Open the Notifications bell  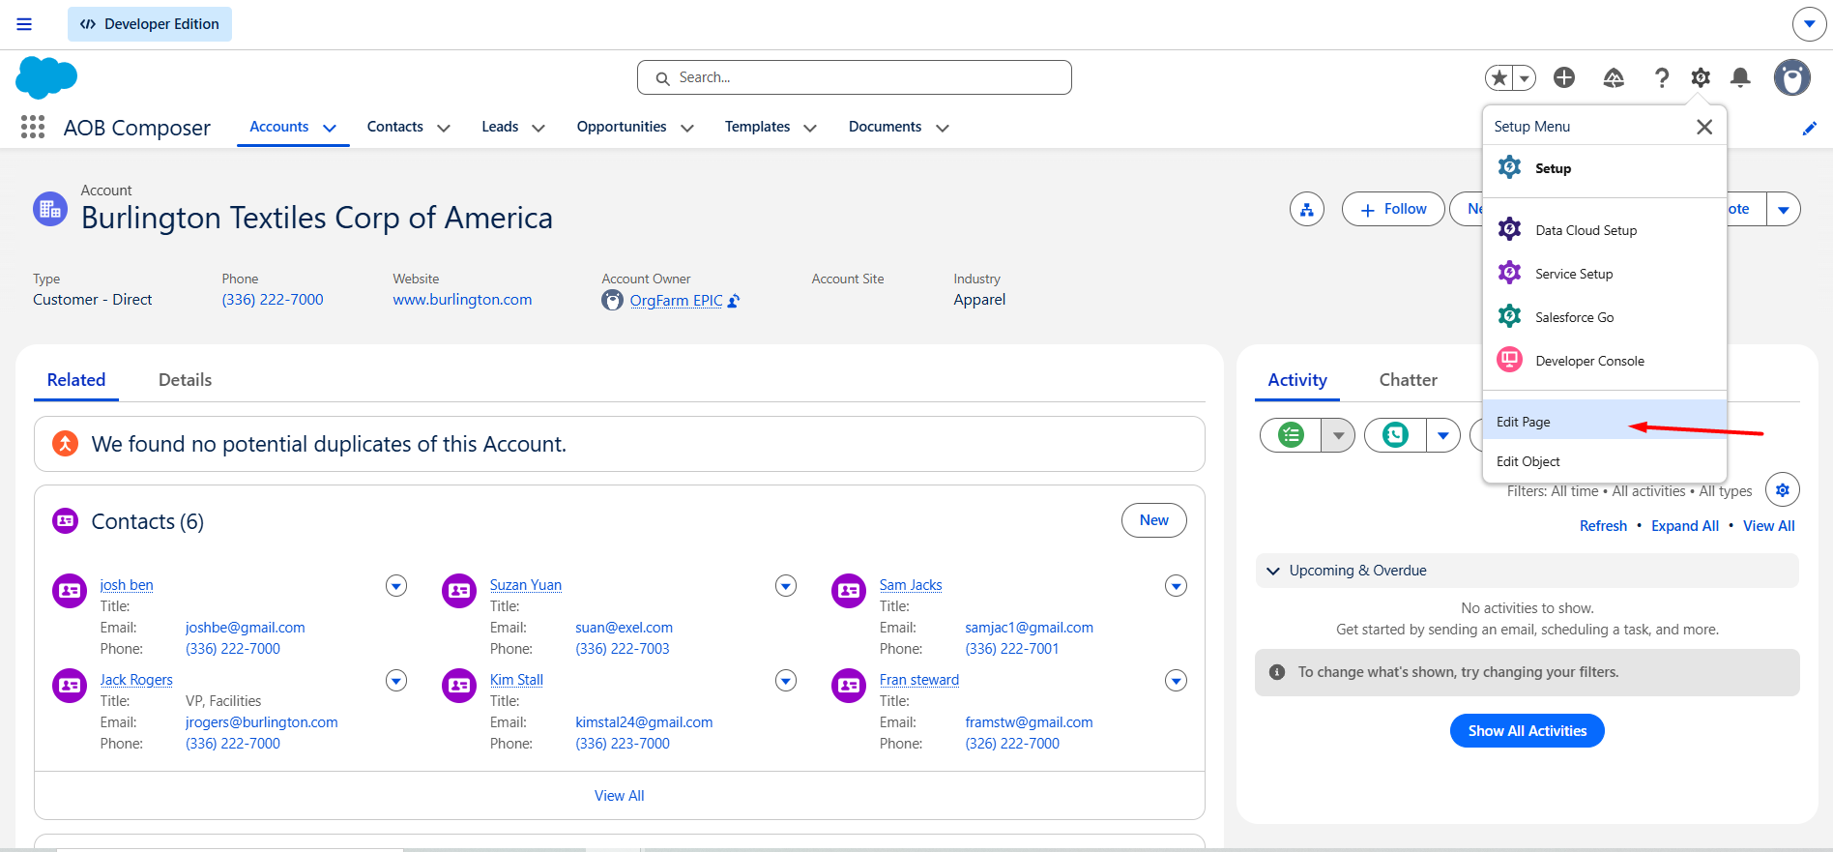(1740, 77)
